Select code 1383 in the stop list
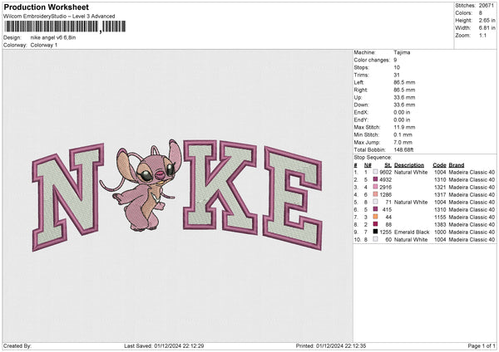Screen dimensions: 499x352 (440, 224)
